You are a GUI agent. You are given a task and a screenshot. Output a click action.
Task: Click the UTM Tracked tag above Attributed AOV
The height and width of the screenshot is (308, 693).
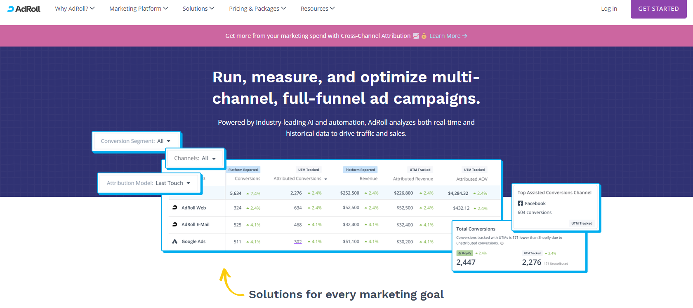pyautogui.click(x=474, y=170)
